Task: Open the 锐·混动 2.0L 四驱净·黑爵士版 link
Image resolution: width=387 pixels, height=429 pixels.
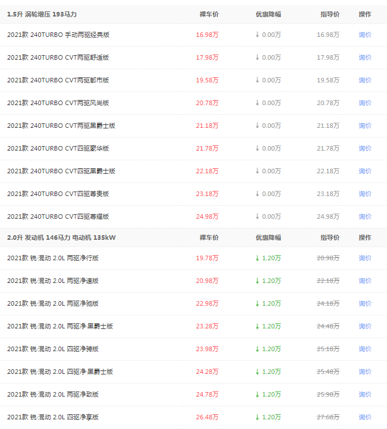Action: [x=60, y=372]
